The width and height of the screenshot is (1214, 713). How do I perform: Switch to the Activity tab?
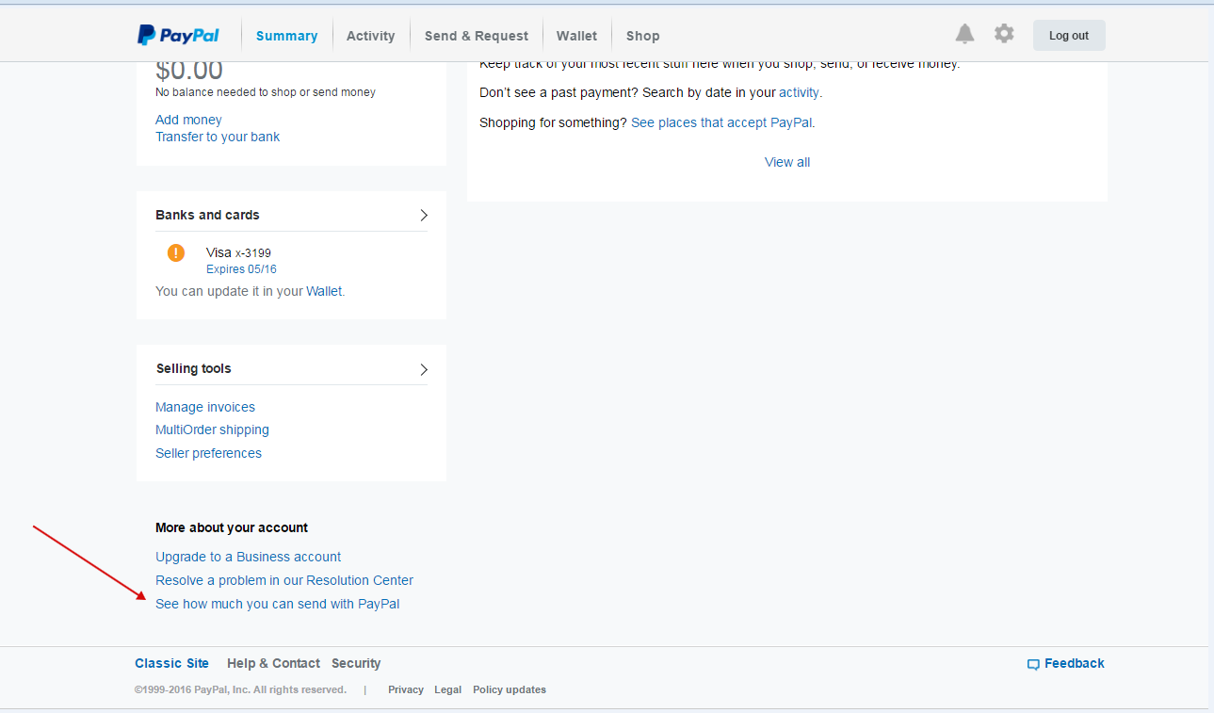370,36
